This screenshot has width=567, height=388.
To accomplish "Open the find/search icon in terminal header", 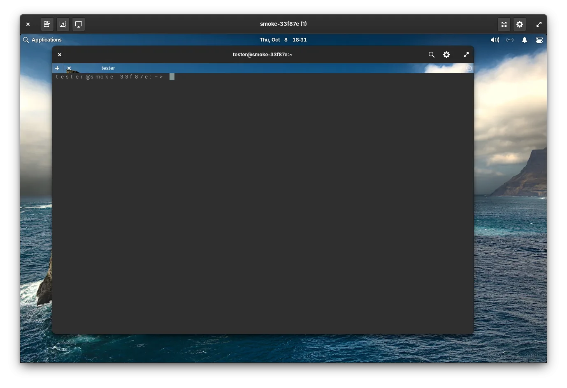I will (x=431, y=55).
